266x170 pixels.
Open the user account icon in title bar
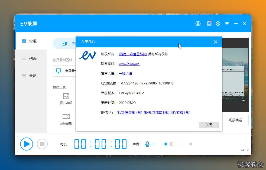click(198, 24)
